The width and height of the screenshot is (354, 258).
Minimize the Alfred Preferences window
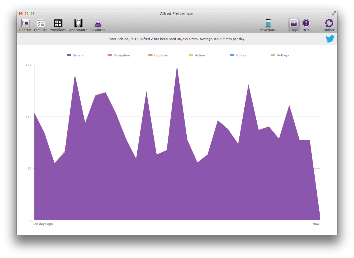pyautogui.click(x=27, y=13)
